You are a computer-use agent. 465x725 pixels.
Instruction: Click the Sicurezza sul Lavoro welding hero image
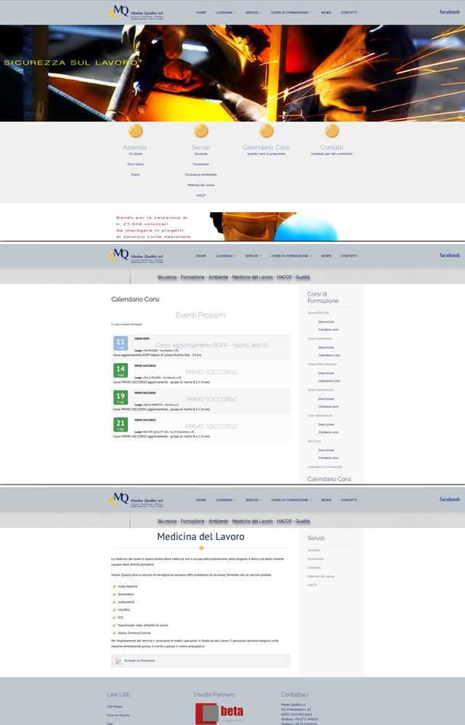232,73
